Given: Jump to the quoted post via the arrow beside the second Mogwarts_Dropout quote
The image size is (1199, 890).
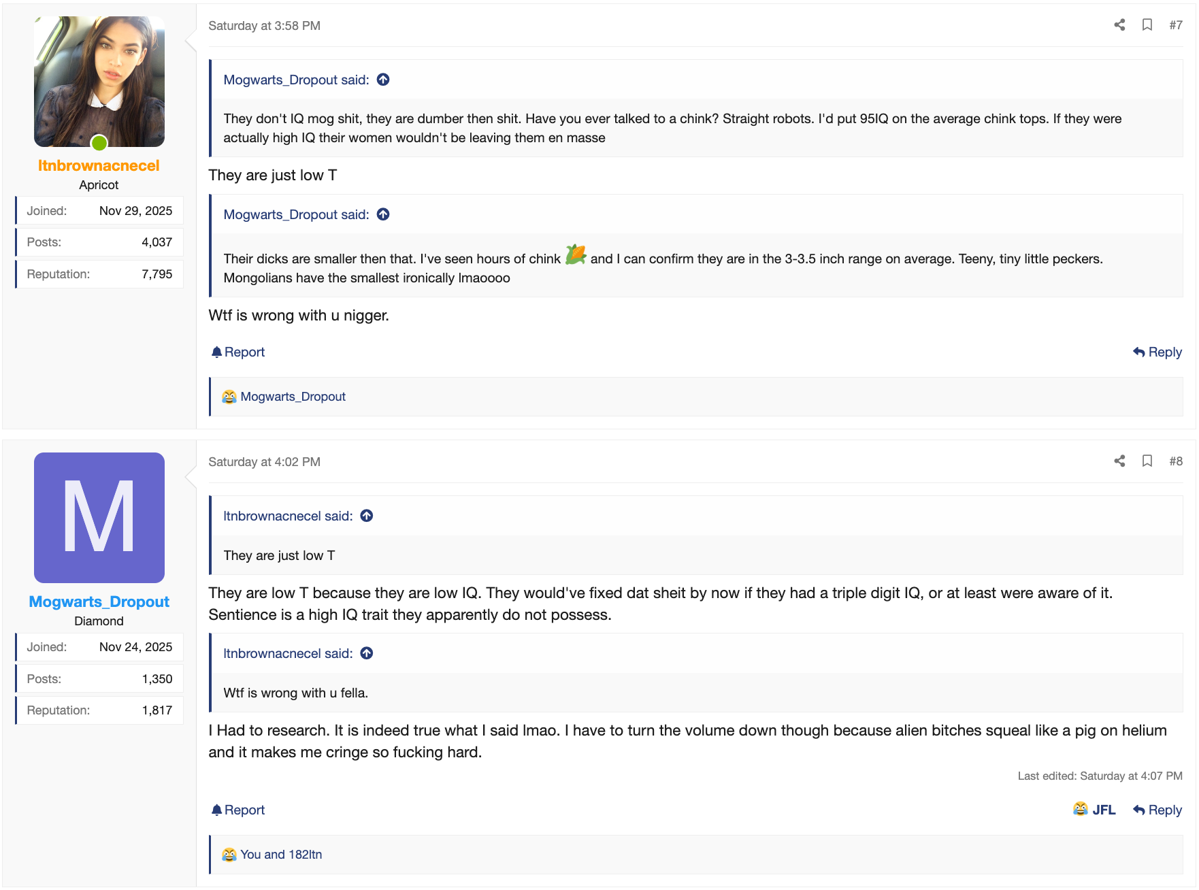Looking at the screenshot, I should 383,214.
